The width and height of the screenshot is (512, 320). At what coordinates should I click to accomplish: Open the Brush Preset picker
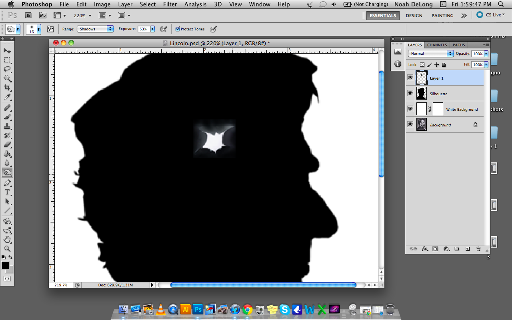click(x=34, y=29)
